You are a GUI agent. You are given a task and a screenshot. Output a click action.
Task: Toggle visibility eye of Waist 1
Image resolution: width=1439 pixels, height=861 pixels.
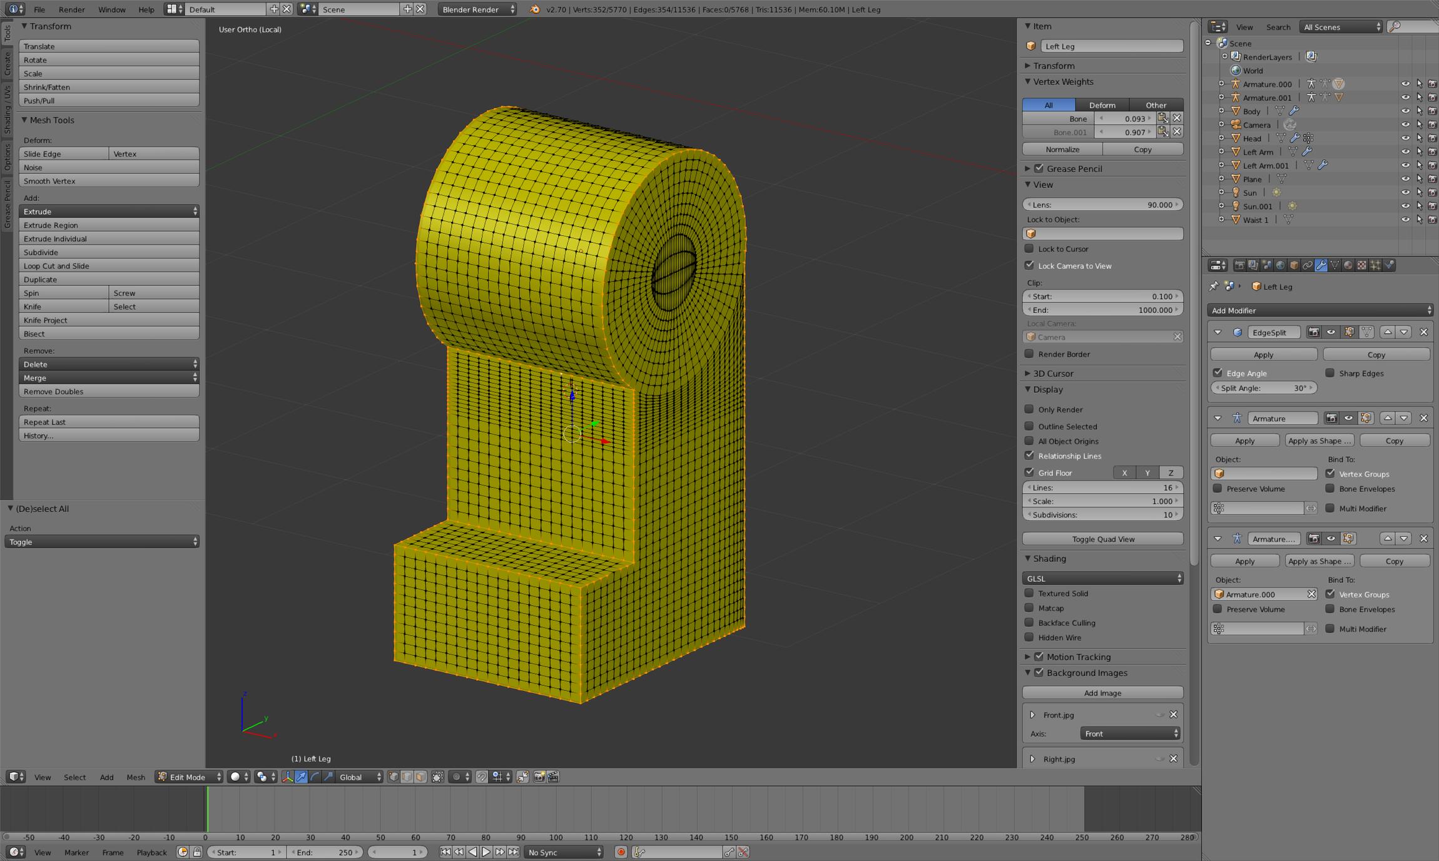1405,220
